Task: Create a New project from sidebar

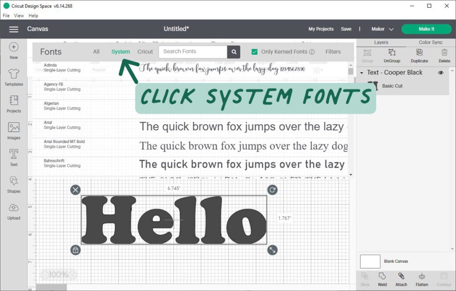Action: 14,51
